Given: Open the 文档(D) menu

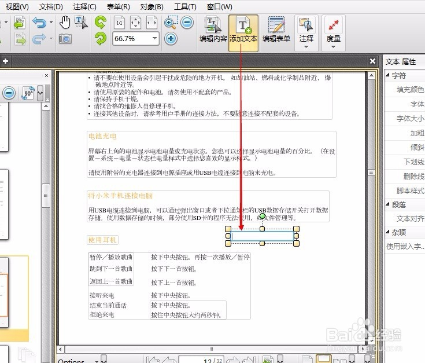Looking at the screenshot, I should tap(51, 7).
